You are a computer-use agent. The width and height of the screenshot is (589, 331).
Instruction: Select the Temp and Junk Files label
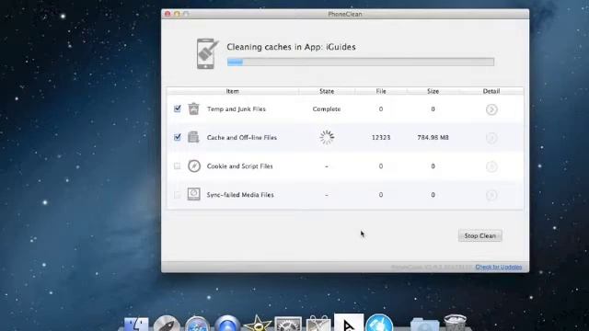tap(237, 108)
